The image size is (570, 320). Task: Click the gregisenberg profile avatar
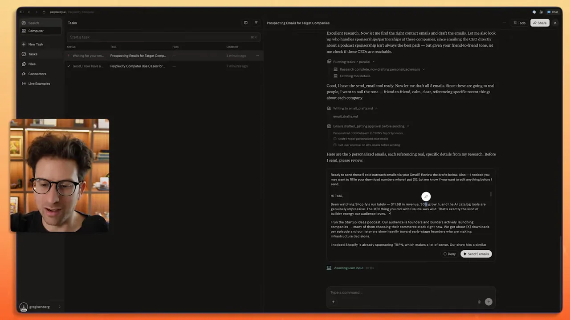coord(24,307)
